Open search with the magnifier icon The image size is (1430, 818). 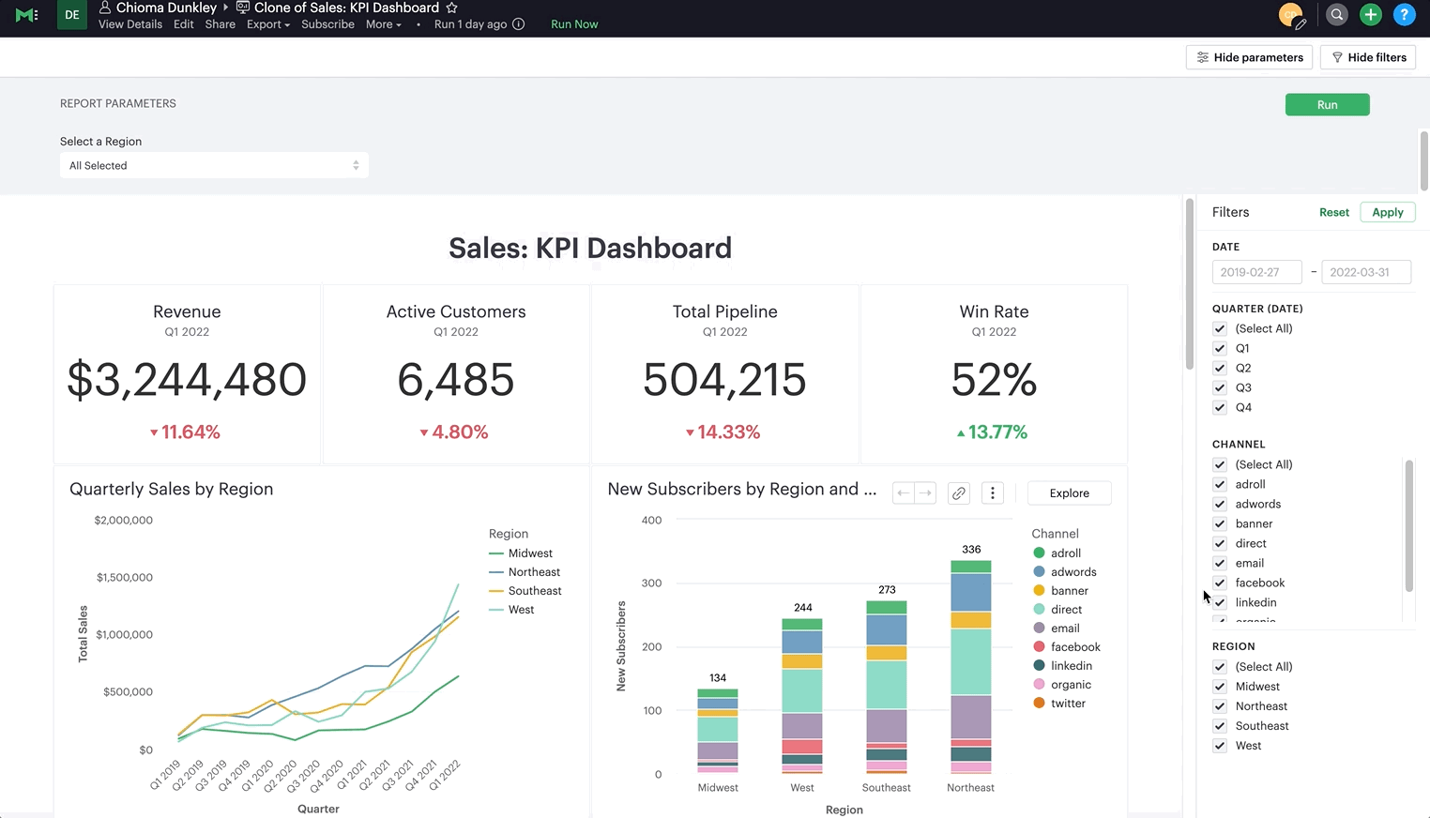(1337, 14)
